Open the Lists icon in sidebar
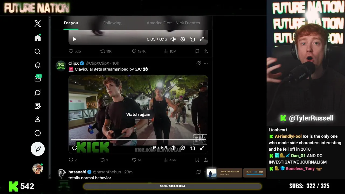Screen dimensions: 345x194 coord(38,106)
